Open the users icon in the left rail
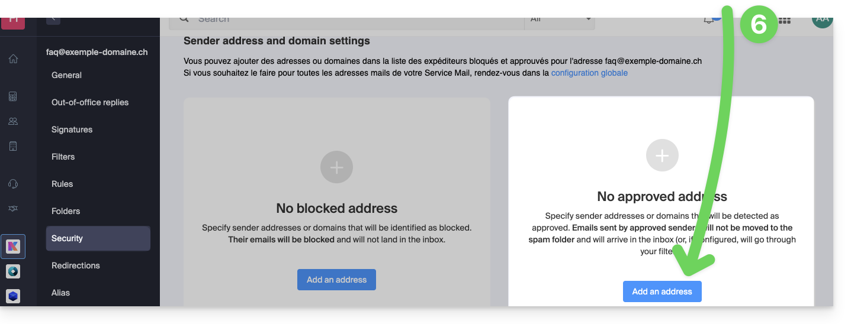The height and width of the screenshot is (324, 851). point(13,121)
